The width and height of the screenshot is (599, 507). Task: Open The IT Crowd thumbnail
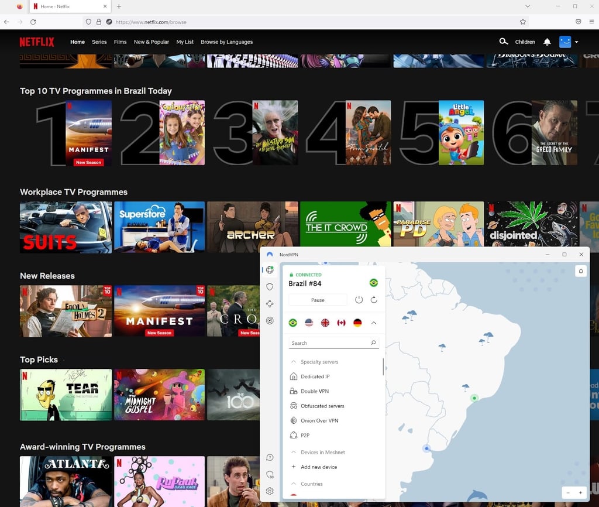tap(345, 224)
